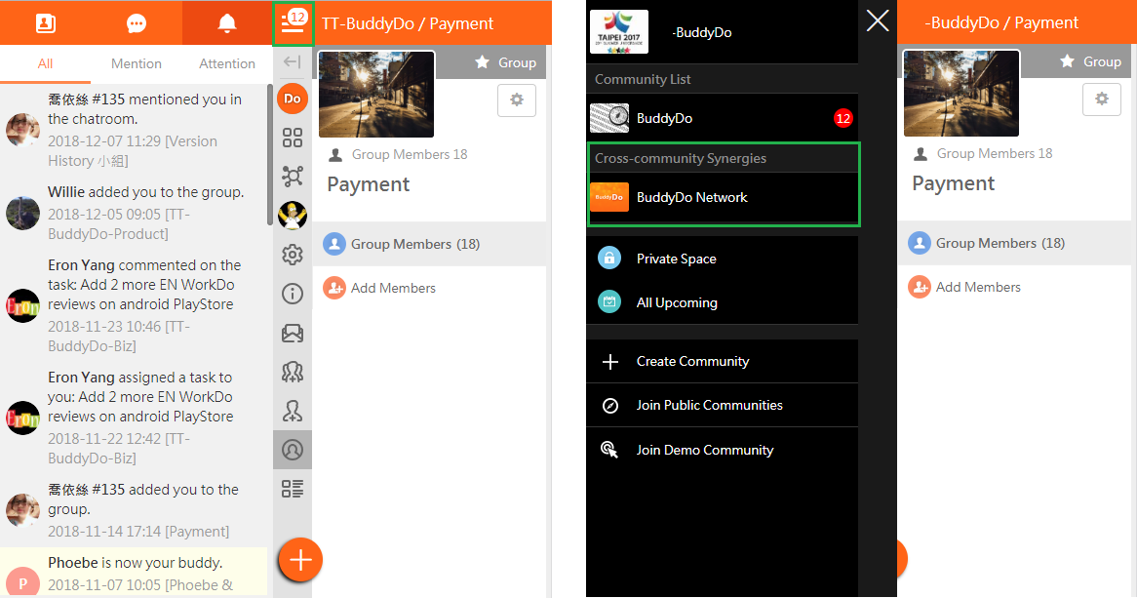Click Join Demo Community
Viewport: 1137px width, 598px height.
pyautogui.click(x=723, y=450)
